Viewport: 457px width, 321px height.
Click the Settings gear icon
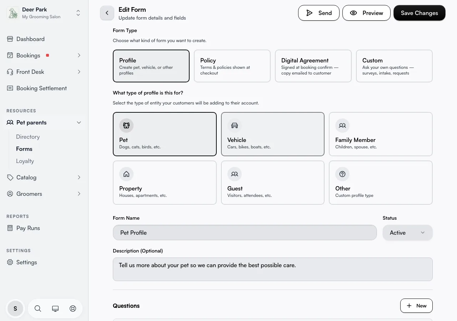[10, 262]
